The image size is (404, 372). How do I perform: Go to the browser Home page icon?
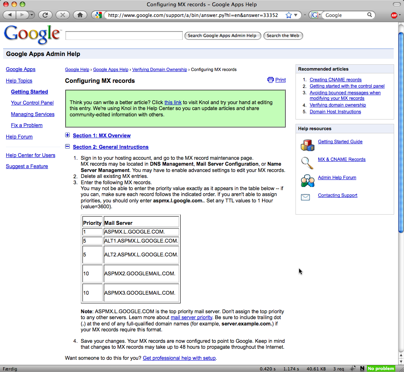click(80, 15)
